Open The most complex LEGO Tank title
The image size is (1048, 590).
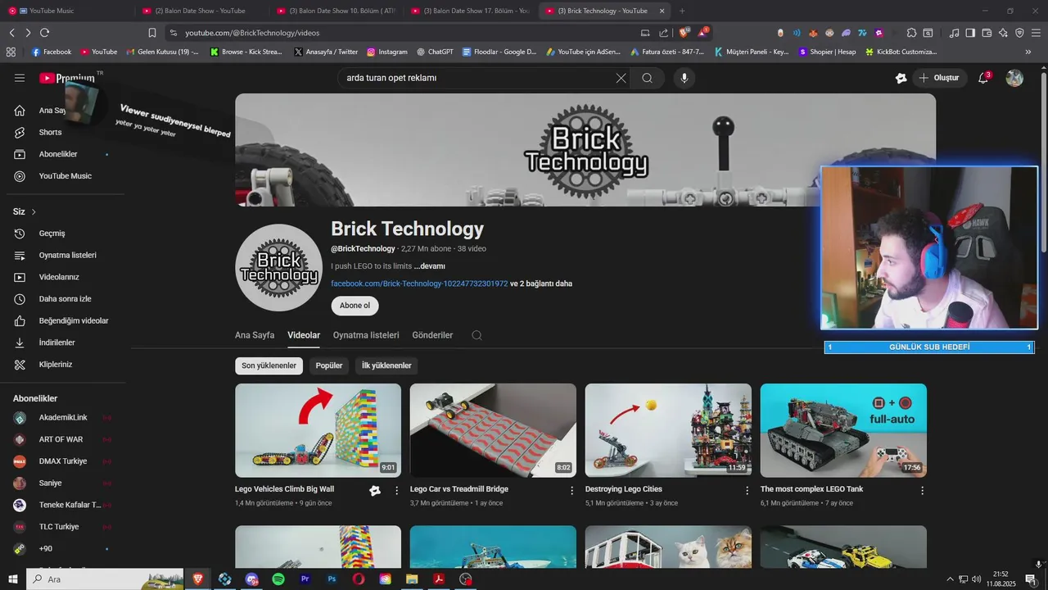pos(811,489)
